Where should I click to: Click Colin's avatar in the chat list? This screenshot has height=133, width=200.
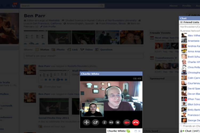point(184,78)
